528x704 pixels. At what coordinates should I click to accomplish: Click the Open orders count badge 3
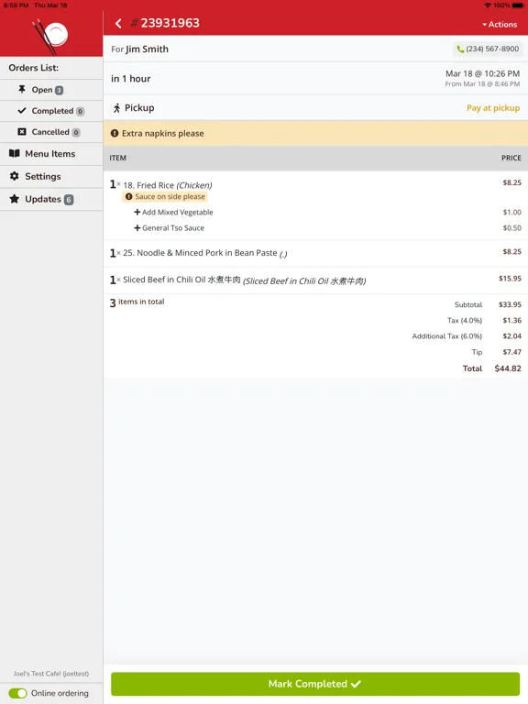click(59, 90)
